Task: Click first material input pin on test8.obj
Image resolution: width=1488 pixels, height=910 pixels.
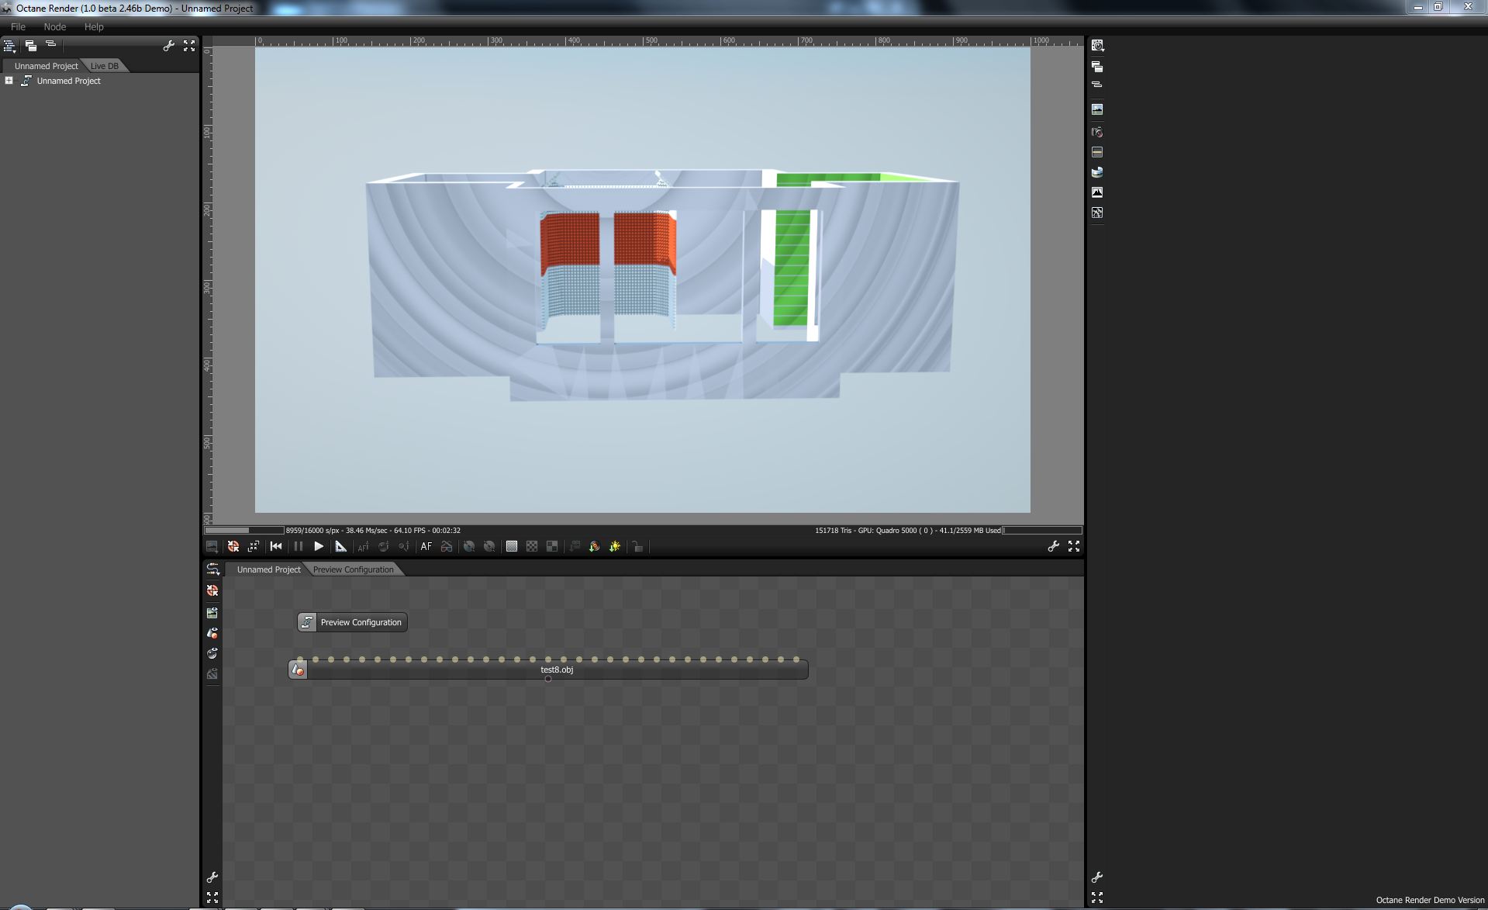Action: pyautogui.click(x=300, y=659)
